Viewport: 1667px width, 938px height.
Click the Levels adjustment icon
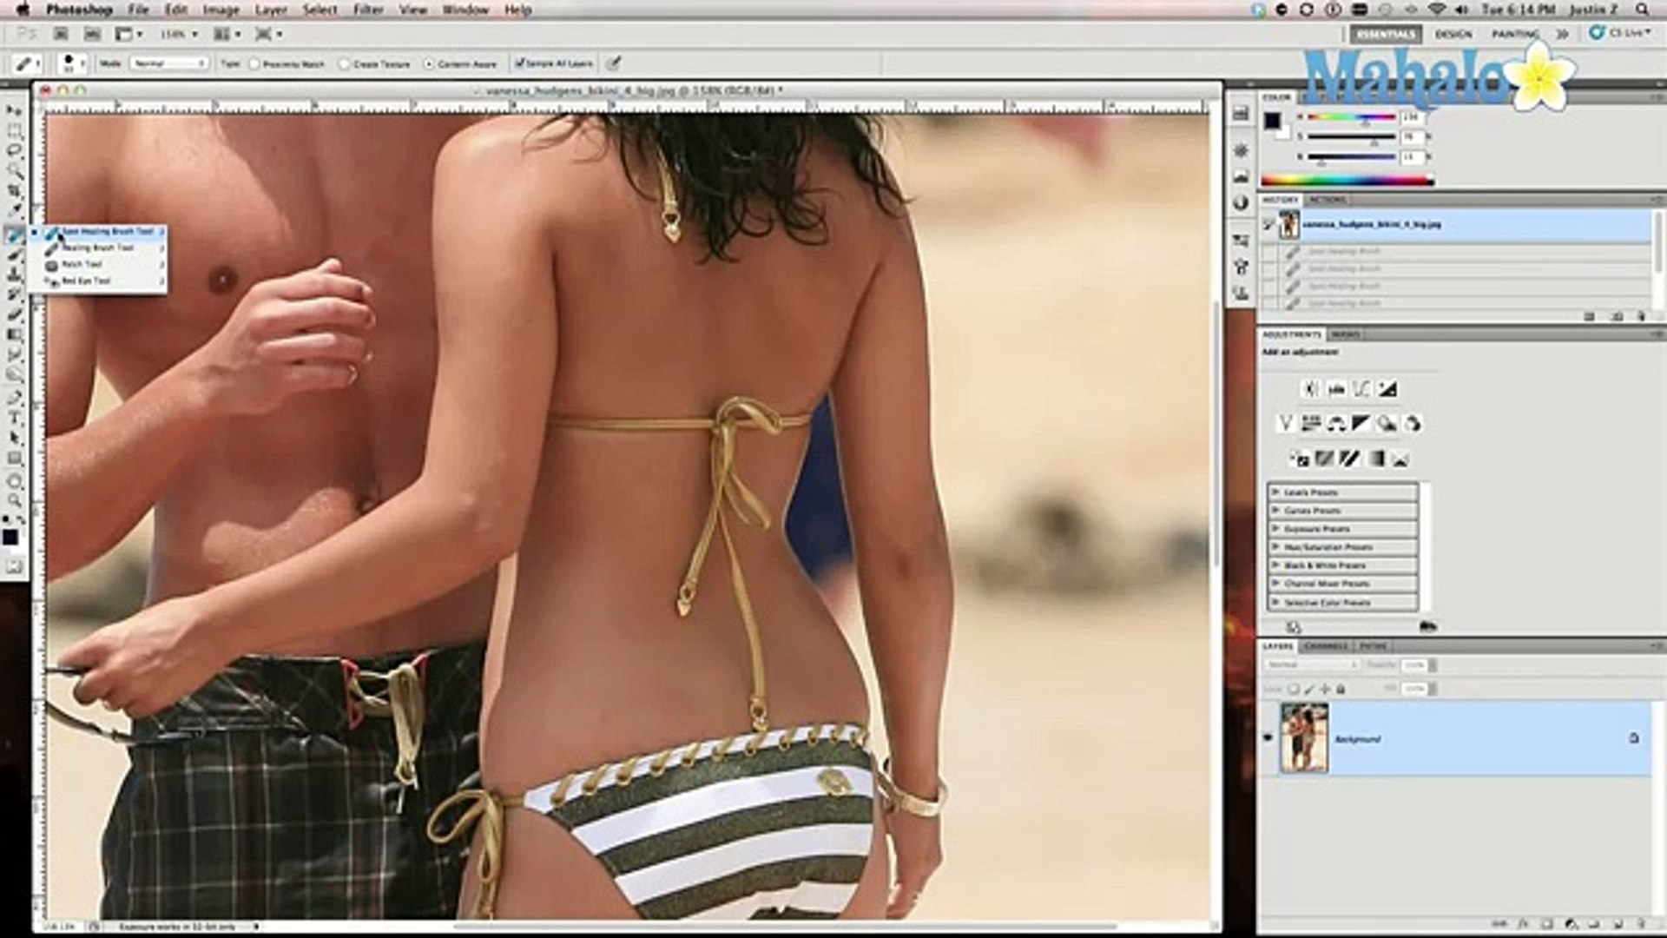(x=1336, y=389)
